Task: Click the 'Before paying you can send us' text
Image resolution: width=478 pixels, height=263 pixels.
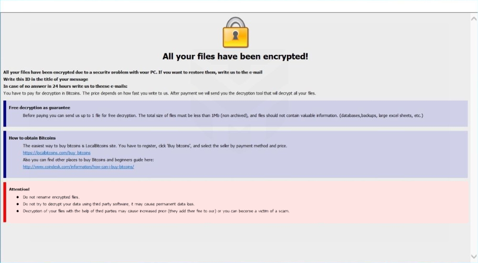Action: [x=223, y=116]
